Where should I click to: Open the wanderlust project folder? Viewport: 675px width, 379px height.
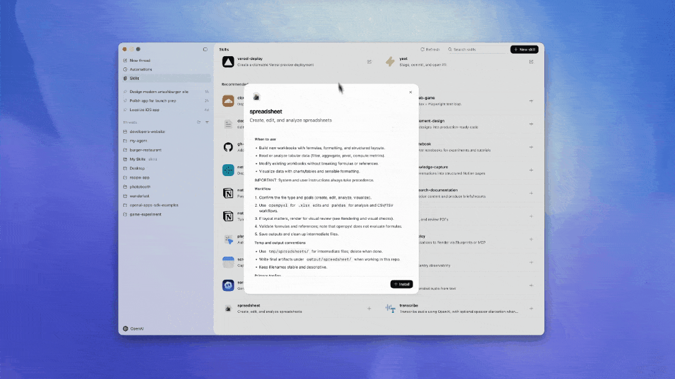(166, 196)
